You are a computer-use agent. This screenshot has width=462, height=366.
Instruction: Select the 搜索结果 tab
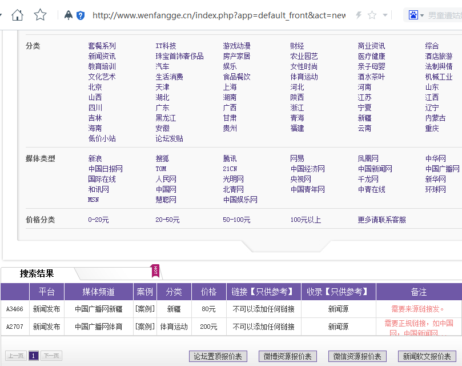tap(37, 273)
